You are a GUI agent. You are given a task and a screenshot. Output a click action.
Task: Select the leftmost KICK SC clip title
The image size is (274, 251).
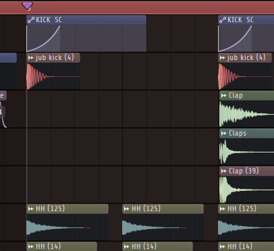pos(49,20)
